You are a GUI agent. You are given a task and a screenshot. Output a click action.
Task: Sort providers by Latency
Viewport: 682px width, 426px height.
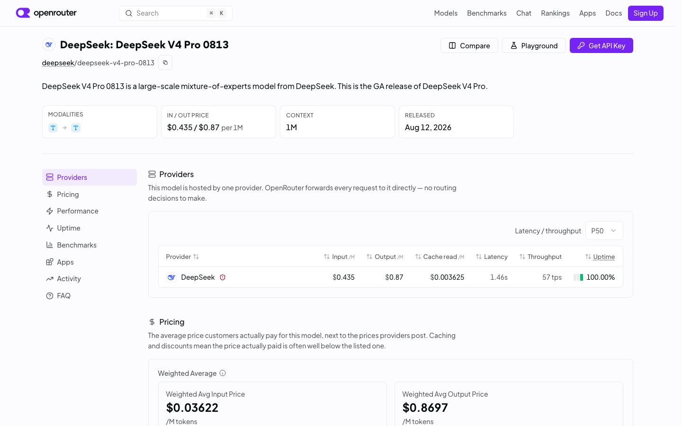point(492,257)
